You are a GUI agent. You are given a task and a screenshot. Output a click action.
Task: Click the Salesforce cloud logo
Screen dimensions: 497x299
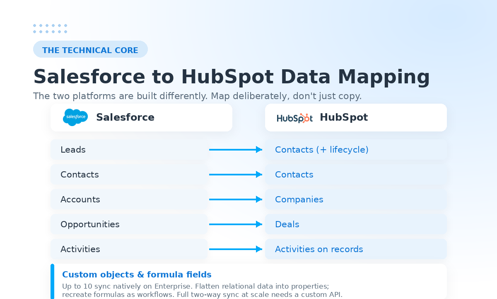click(75, 117)
